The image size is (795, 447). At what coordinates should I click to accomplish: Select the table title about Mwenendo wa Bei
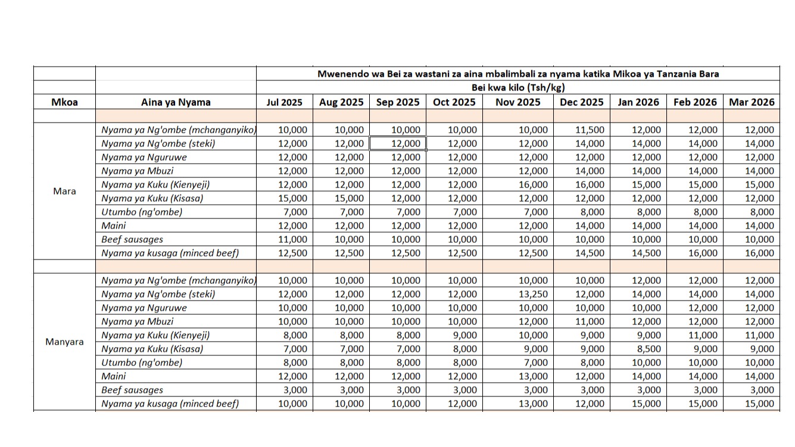click(517, 74)
